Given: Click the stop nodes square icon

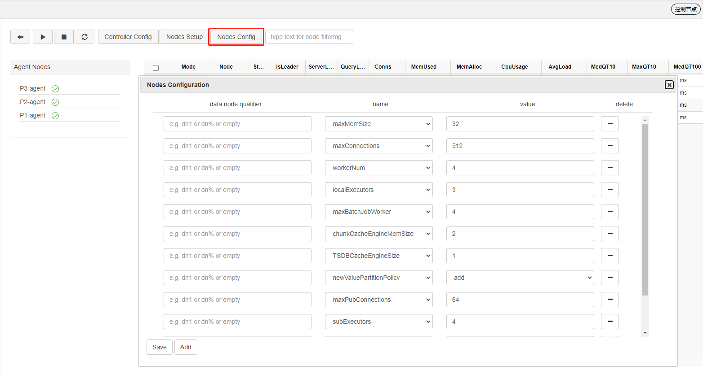Looking at the screenshot, I should (64, 37).
